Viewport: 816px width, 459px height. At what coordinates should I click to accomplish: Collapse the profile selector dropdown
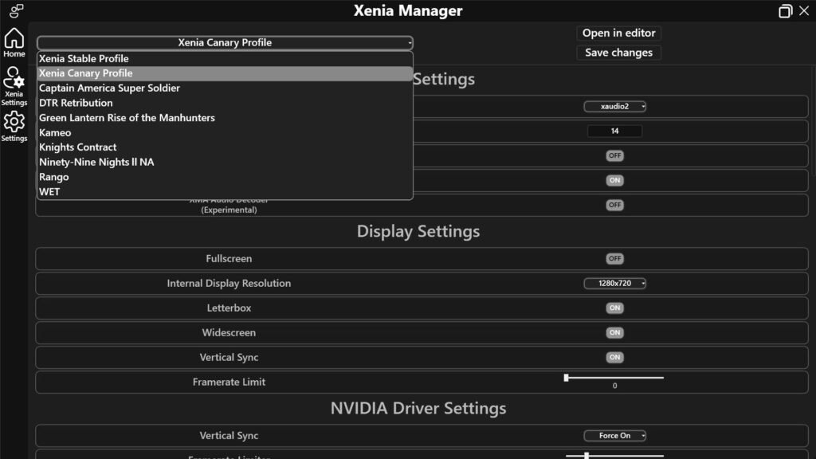pos(225,43)
